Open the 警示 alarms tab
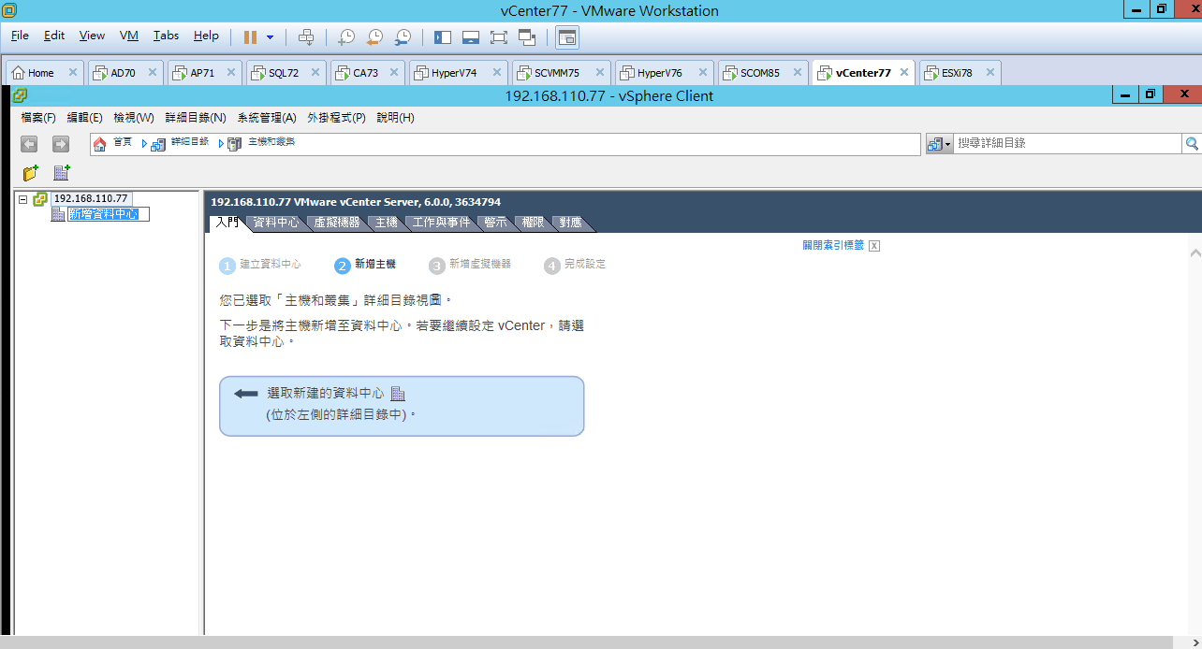This screenshot has width=1202, height=649. pyautogui.click(x=496, y=223)
